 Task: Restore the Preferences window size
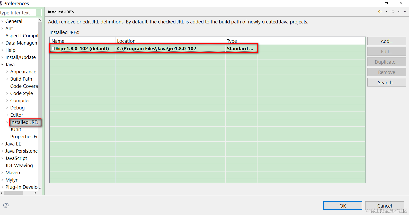(x=386, y=3)
